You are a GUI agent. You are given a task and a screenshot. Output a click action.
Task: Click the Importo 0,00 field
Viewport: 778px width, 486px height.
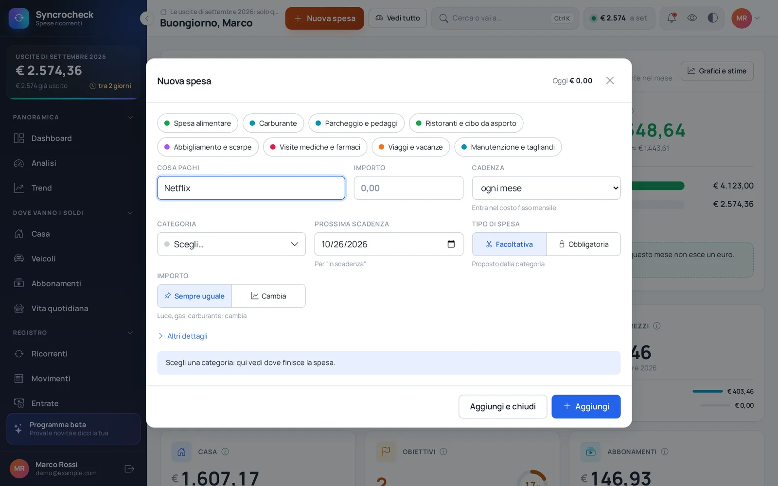tap(408, 188)
